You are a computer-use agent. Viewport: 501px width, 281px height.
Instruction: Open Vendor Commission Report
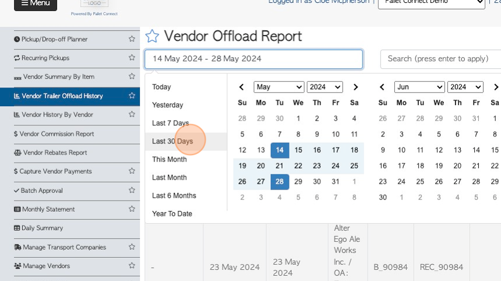[57, 134]
